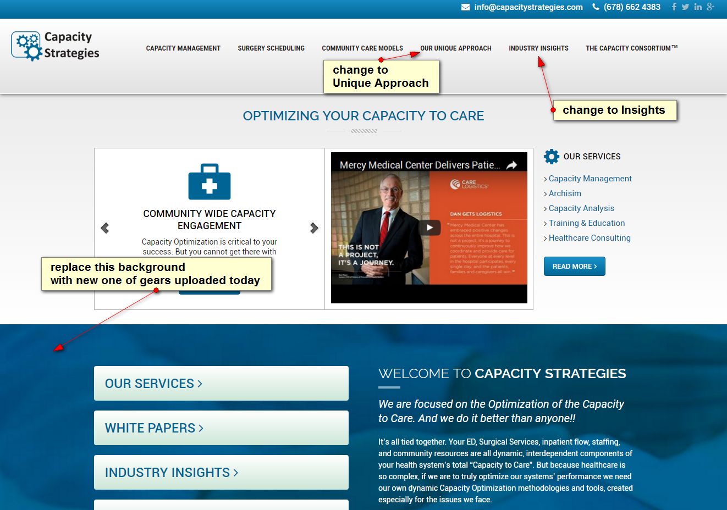The width and height of the screenshot is (727, 510).
Task: Open Industry Insights menu item
Action: [x=538, y=48]
